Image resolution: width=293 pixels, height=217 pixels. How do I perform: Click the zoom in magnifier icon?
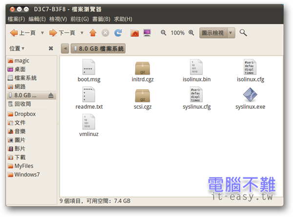191,33
